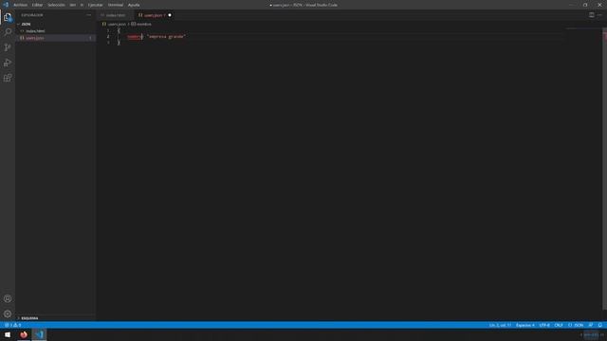Click the unsaved dot on users.json tab
The width and height of the screenshot is (607, 341).
pyautogui.click(x=170, y=15)
